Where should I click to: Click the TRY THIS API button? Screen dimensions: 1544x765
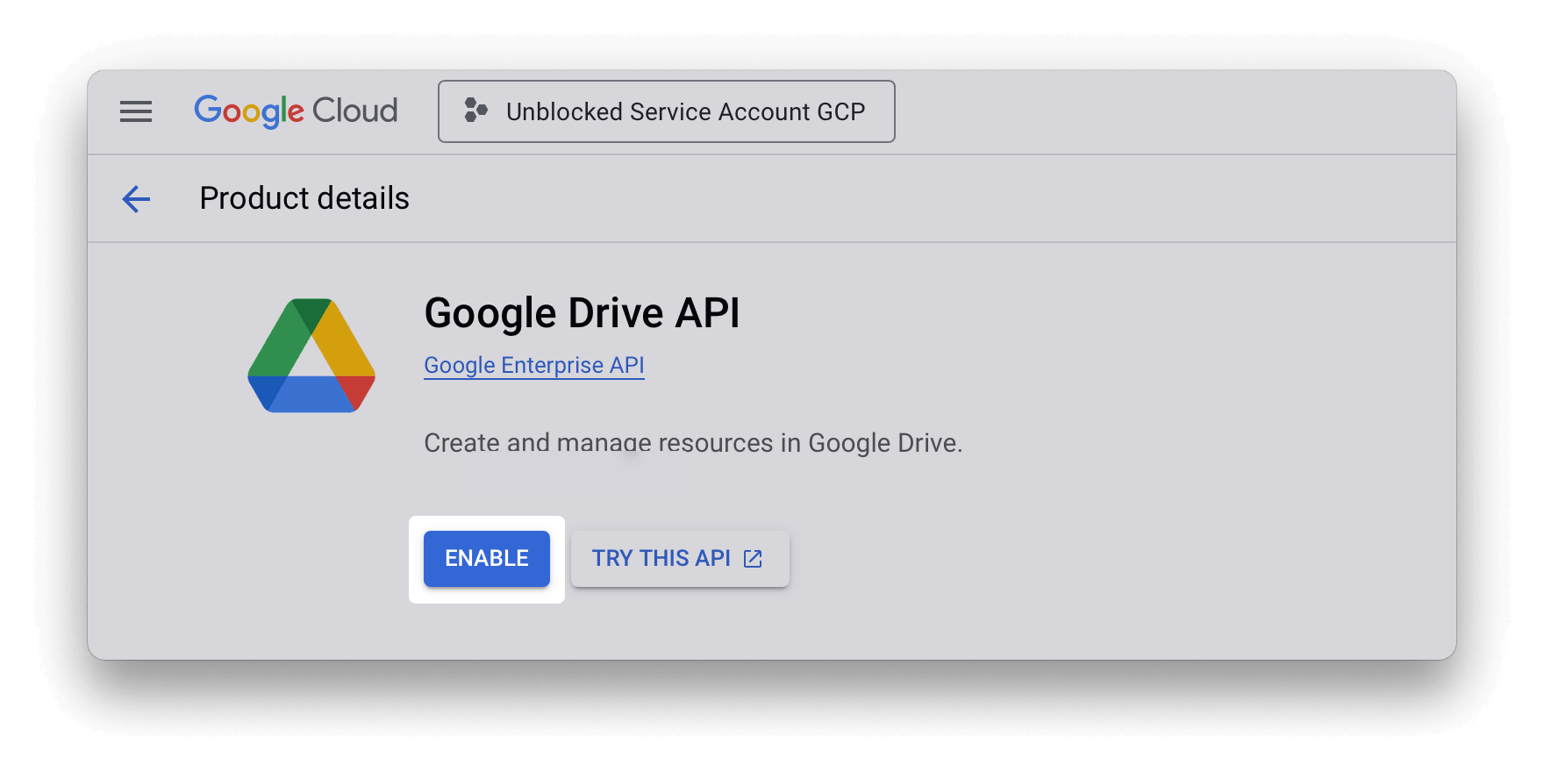(x=680, y=559)
